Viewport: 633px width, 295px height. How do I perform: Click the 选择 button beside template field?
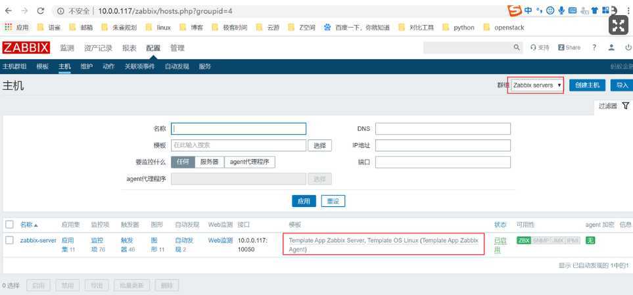pos(319,146)
